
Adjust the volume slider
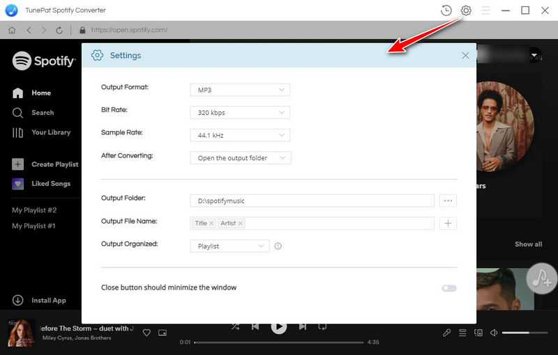pos(525,333)
